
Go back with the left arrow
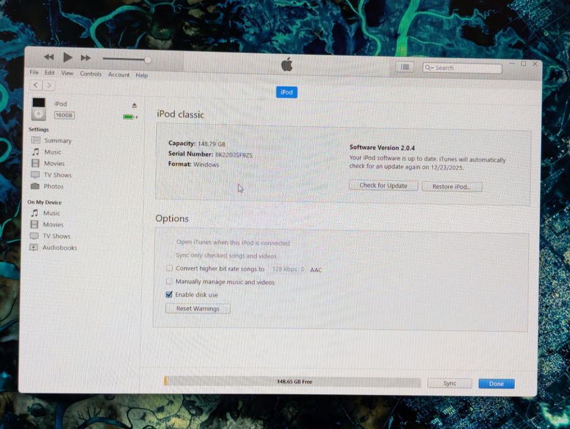point(36,85)
